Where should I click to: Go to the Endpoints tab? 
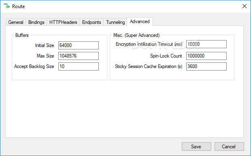(91, 22)
